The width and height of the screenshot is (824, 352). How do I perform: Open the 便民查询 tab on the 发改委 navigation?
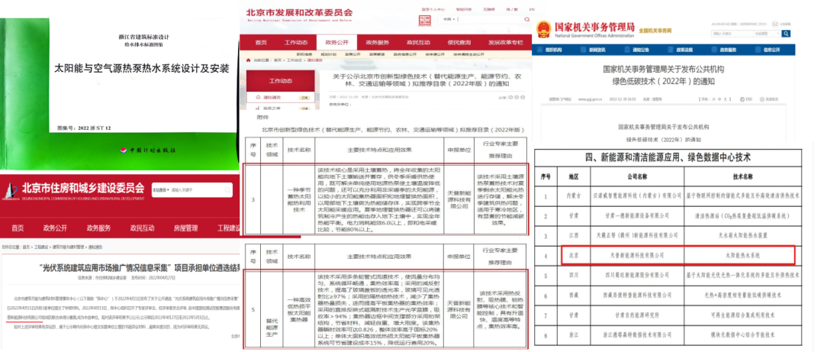pos(459,43)
